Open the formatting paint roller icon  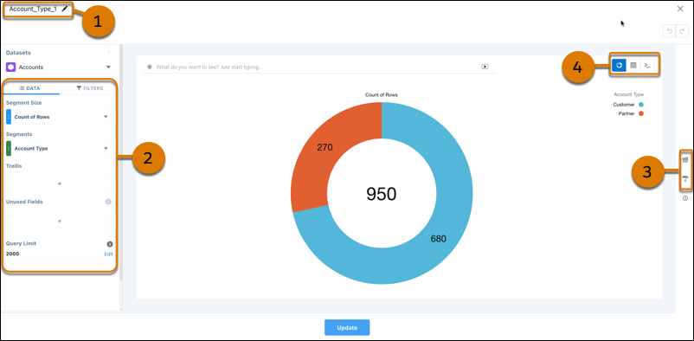point(685,179)
